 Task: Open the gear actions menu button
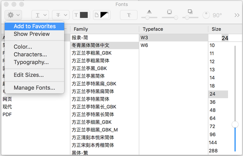[x=13, y=15]
